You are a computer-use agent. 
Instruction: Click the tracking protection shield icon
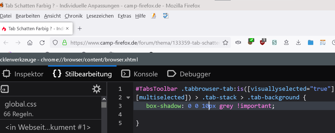(55, 43)
